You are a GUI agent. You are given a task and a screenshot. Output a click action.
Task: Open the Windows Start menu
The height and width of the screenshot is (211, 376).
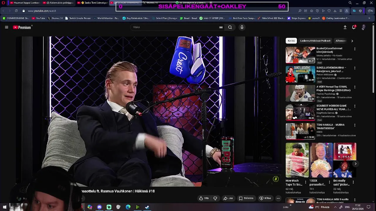click(x=4, y=207)
